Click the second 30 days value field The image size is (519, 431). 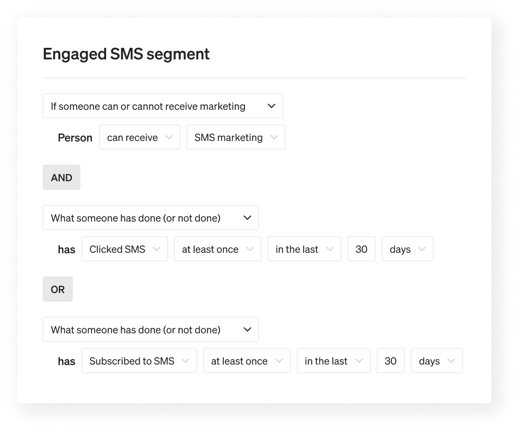tap(390, 361)
